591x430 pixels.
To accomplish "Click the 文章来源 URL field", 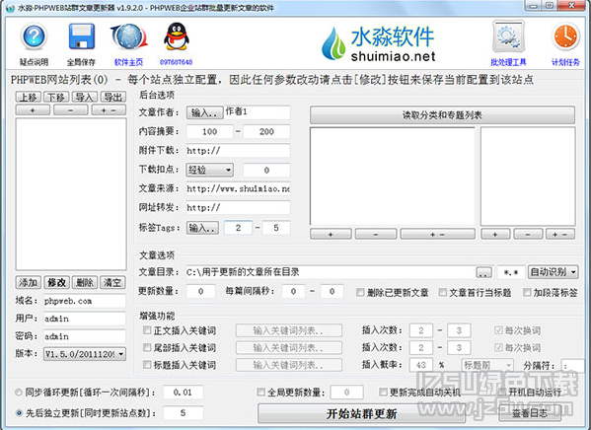I will coord(238,188).
